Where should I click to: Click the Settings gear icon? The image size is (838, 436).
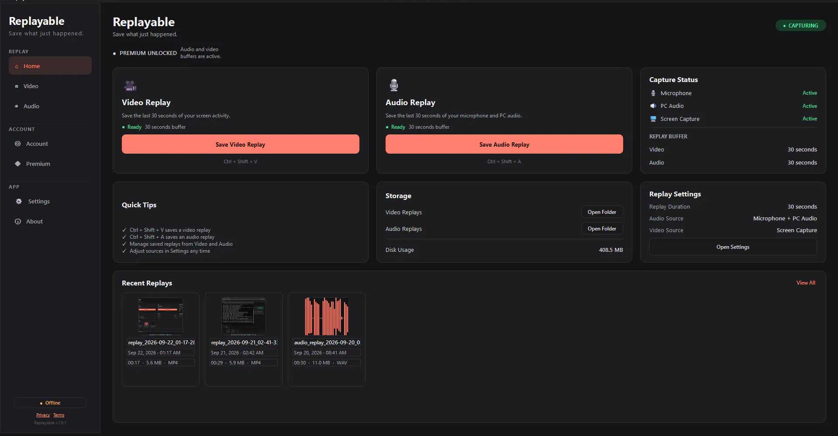tap(19, 201)
